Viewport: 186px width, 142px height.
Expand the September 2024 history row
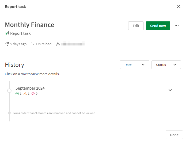[170, 90]
